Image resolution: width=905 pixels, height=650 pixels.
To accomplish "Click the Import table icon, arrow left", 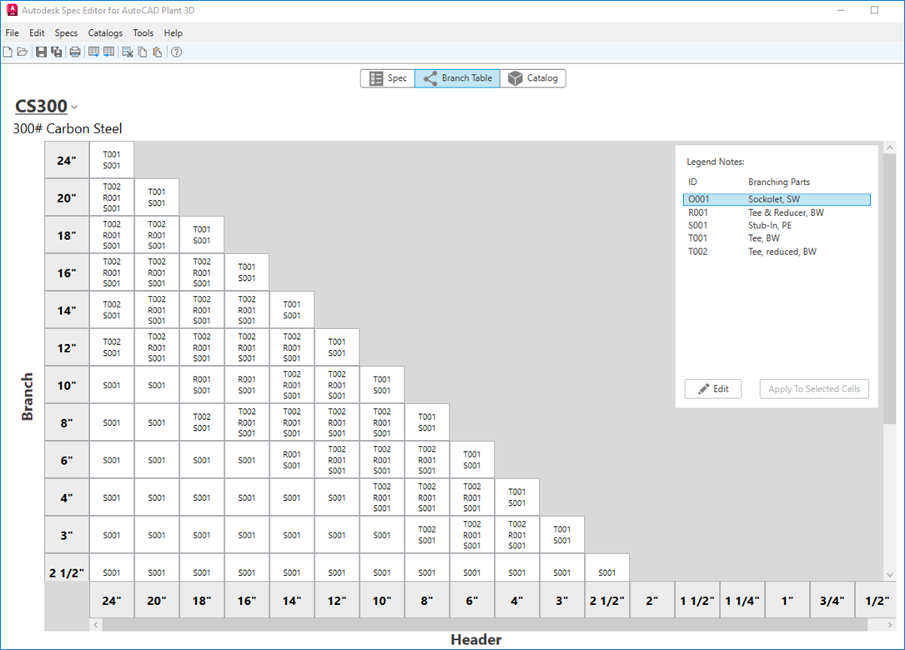I will 108,52.
